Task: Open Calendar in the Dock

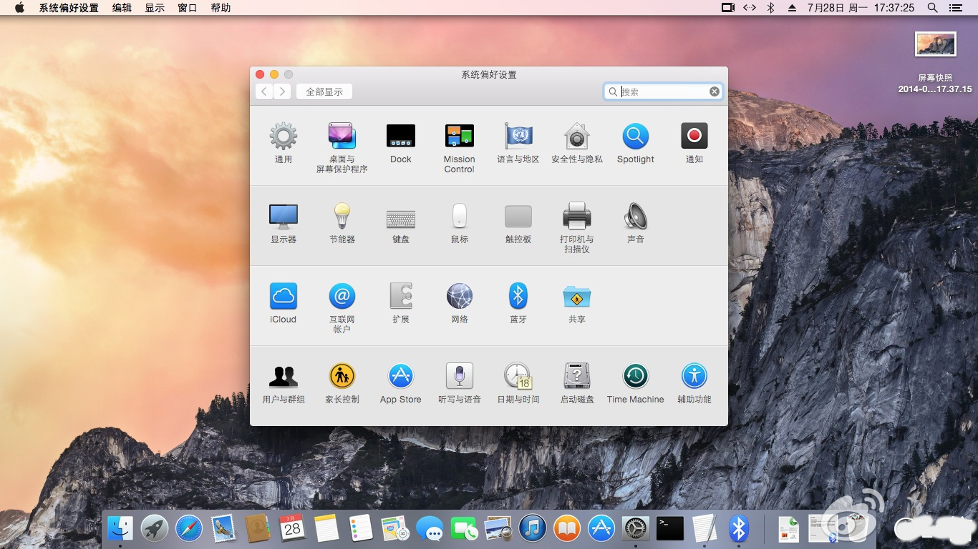Action: pyautogui.click(x=292, y=529)
